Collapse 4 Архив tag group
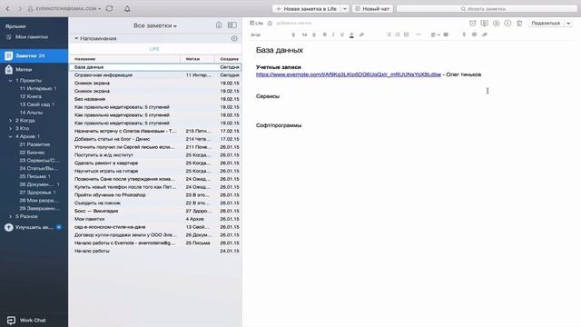The height and width of the screenshot is (327, 581). click(x=10, y=136)
